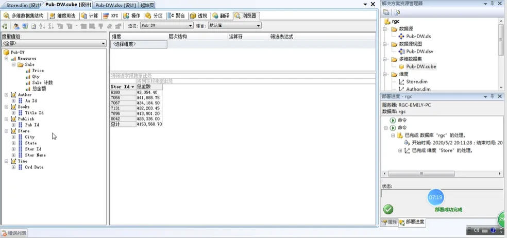Image resolution: width=507 pixels, height=238 pixels.
Task: Select the Sale 计数 measure
Action: [42, 82]
